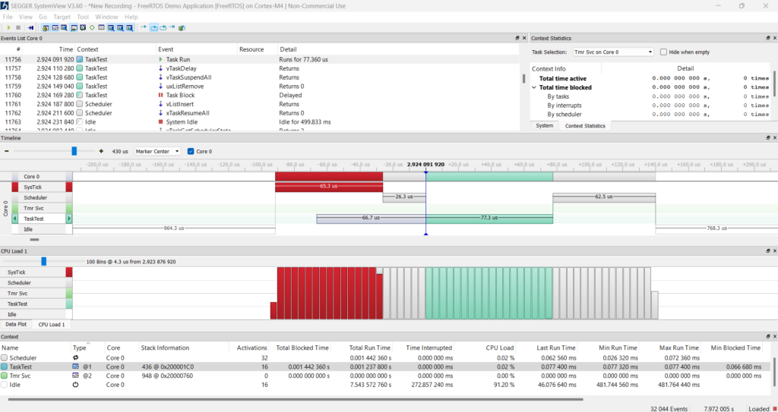Toggle the Scheduler color box in Context table
This screenshot has height=412, width=778.
pyautogui.click(x=5, y=357)
